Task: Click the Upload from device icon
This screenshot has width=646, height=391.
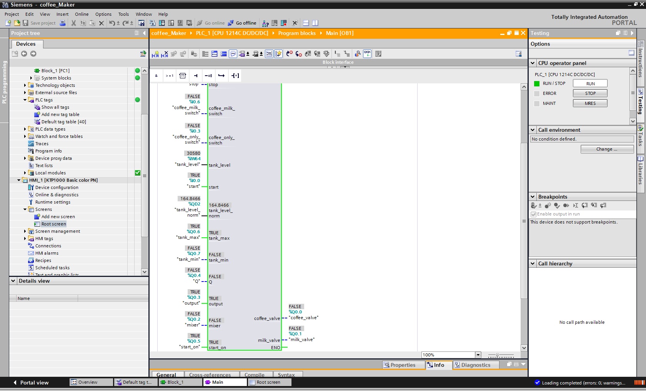Action: (171, 23)
